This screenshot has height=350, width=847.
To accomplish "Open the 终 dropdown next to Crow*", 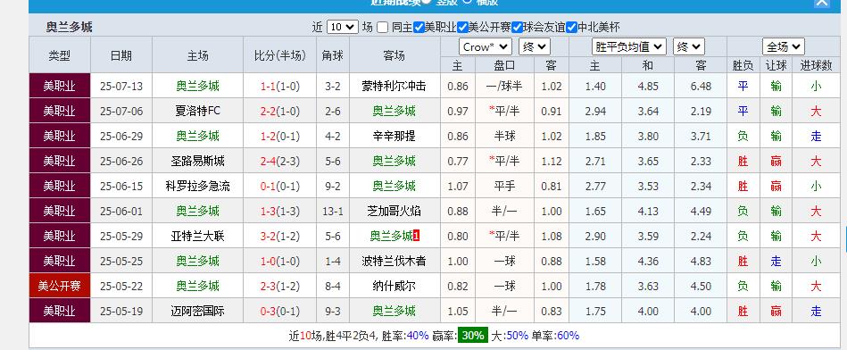I will click(x=535, y=47).
